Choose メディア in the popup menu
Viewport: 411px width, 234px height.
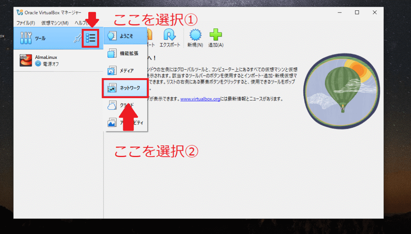[x=125, y=71]
